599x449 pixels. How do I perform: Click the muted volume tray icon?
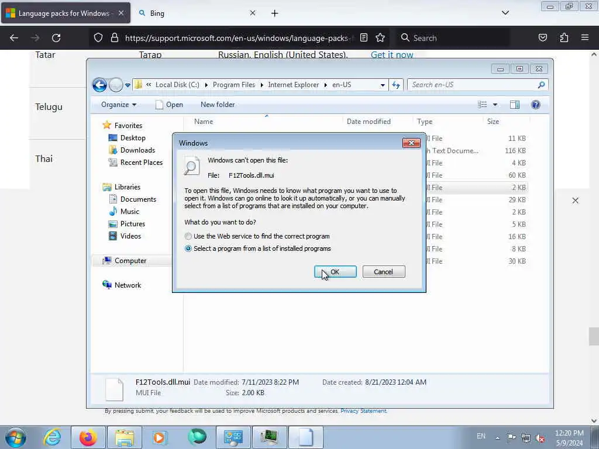pyautogui.click(x=540, y=438)
